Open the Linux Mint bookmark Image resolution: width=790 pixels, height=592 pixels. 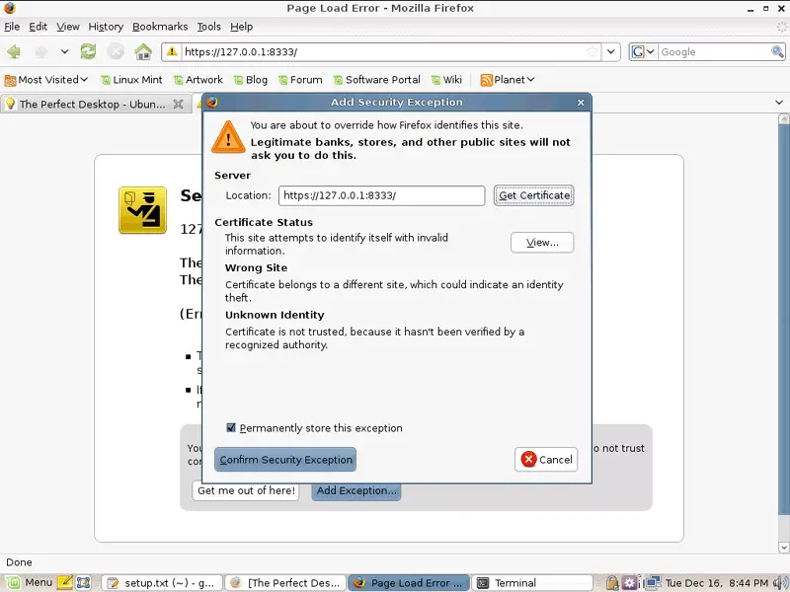point(131,80)
